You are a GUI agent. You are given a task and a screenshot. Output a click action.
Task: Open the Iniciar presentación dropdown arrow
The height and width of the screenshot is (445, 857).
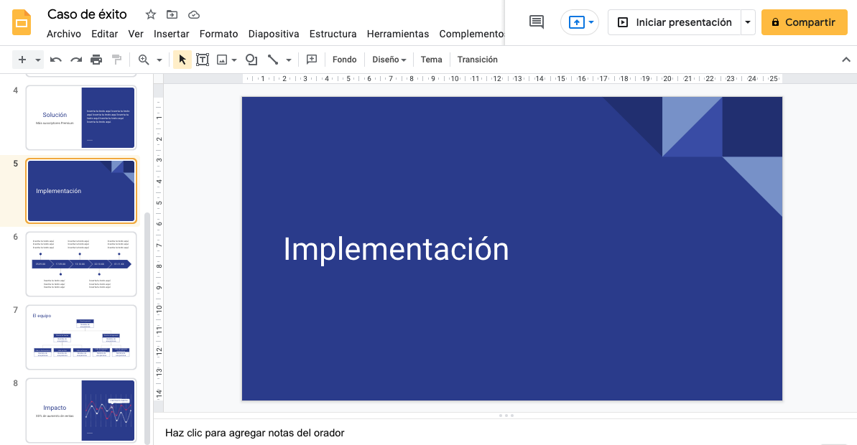(x=748, y=22)
